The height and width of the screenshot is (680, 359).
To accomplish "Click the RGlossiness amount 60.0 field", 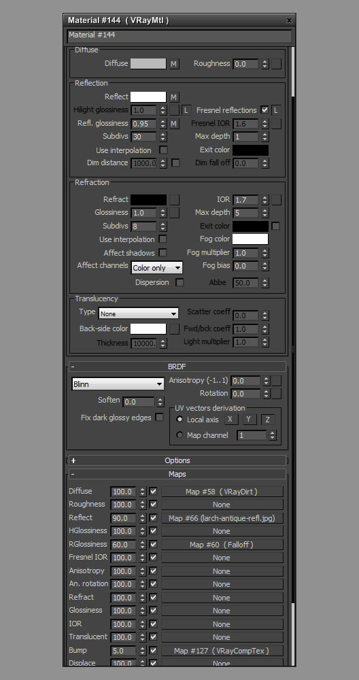I will tap(124, 544).
